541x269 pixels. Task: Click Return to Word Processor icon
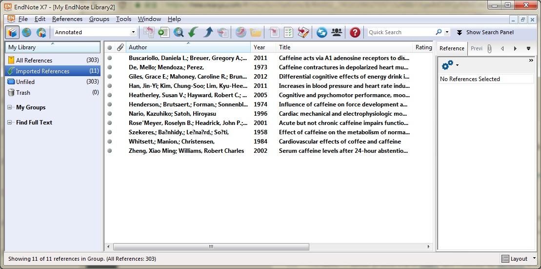click(x=303, y=32)
